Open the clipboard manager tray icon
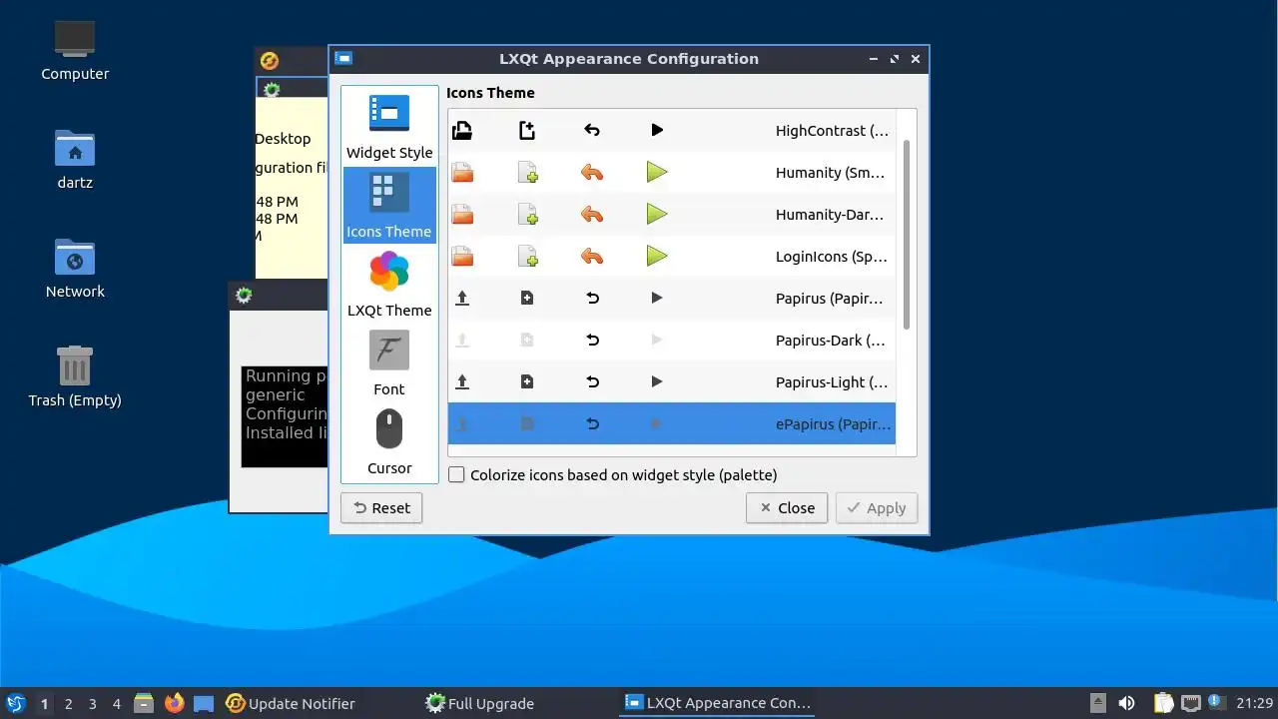This screenshot has width=1278, height=719. (1164, 704)
